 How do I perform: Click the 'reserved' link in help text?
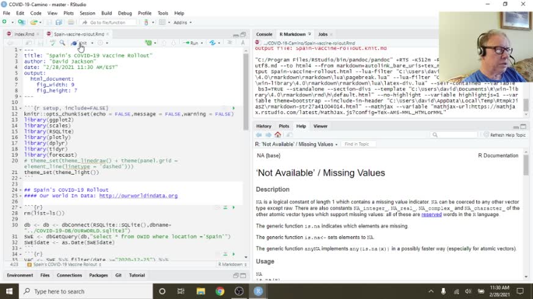(x=432, y=215)
